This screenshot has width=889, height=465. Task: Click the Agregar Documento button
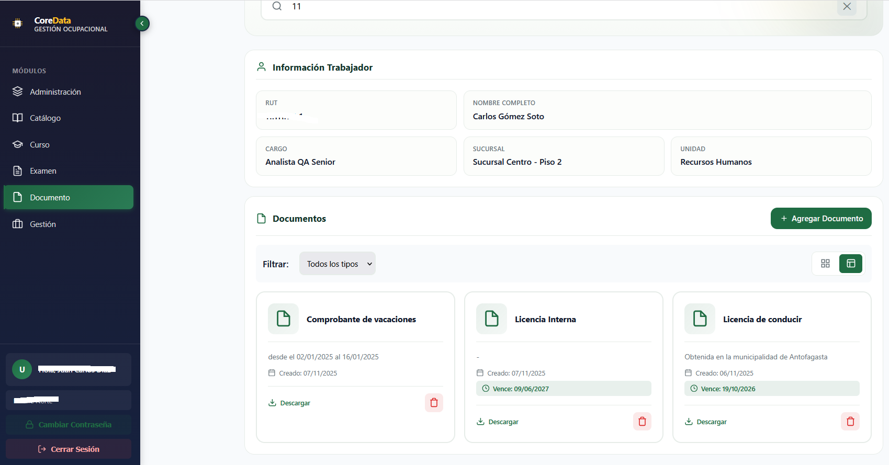(821, 219)
